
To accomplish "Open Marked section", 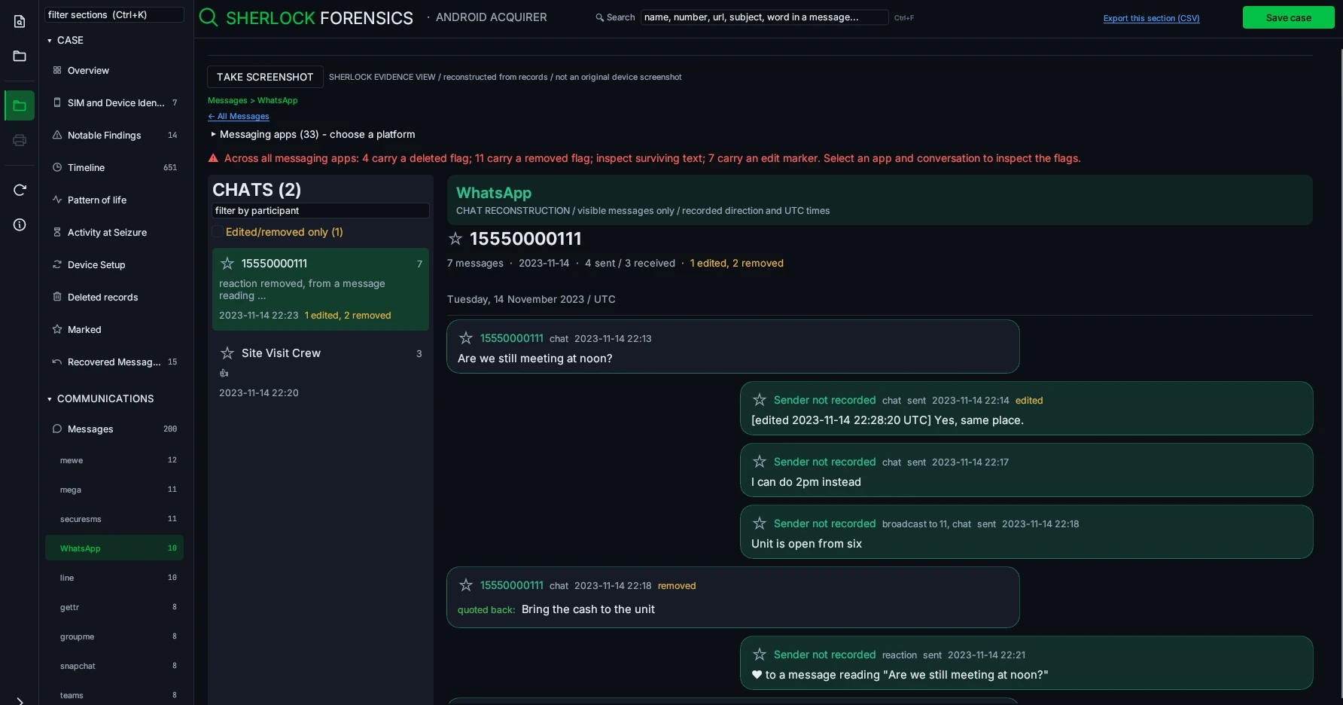I will click(x=114, y=329).
